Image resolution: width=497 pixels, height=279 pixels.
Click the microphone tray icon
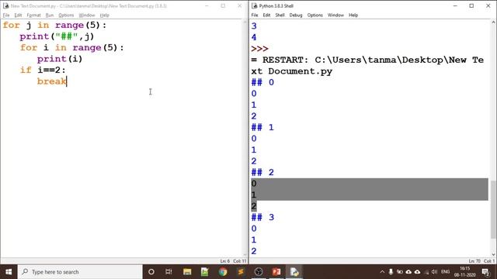point(391,272)
